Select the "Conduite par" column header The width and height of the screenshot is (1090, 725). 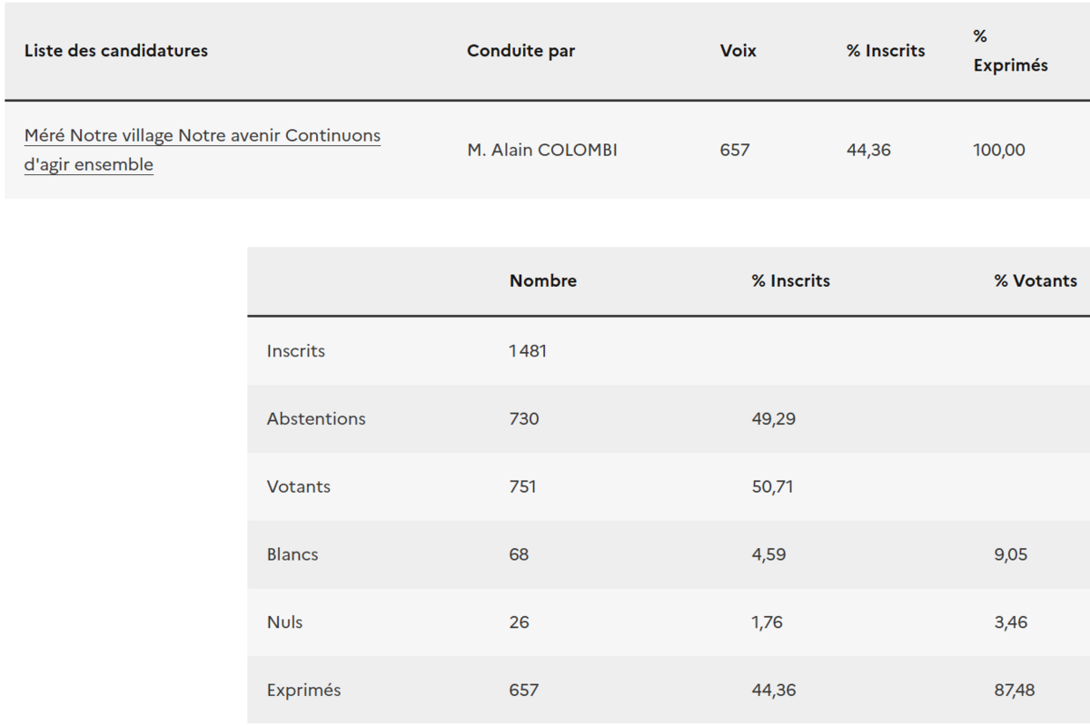(x=520, y=51)
